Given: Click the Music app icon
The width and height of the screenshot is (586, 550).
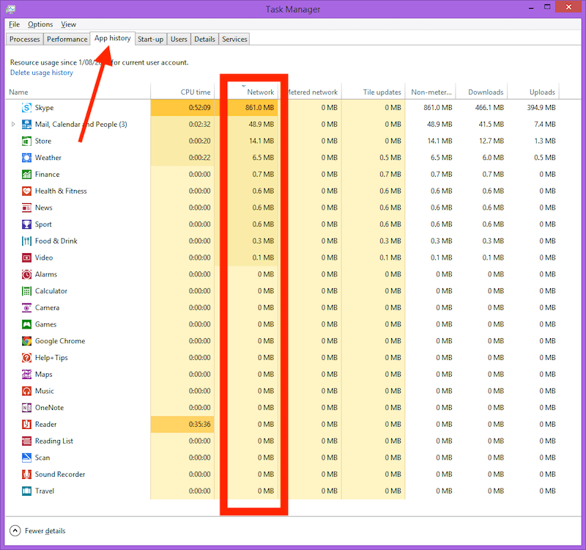Looking at the screenshot, I should 27,391.
